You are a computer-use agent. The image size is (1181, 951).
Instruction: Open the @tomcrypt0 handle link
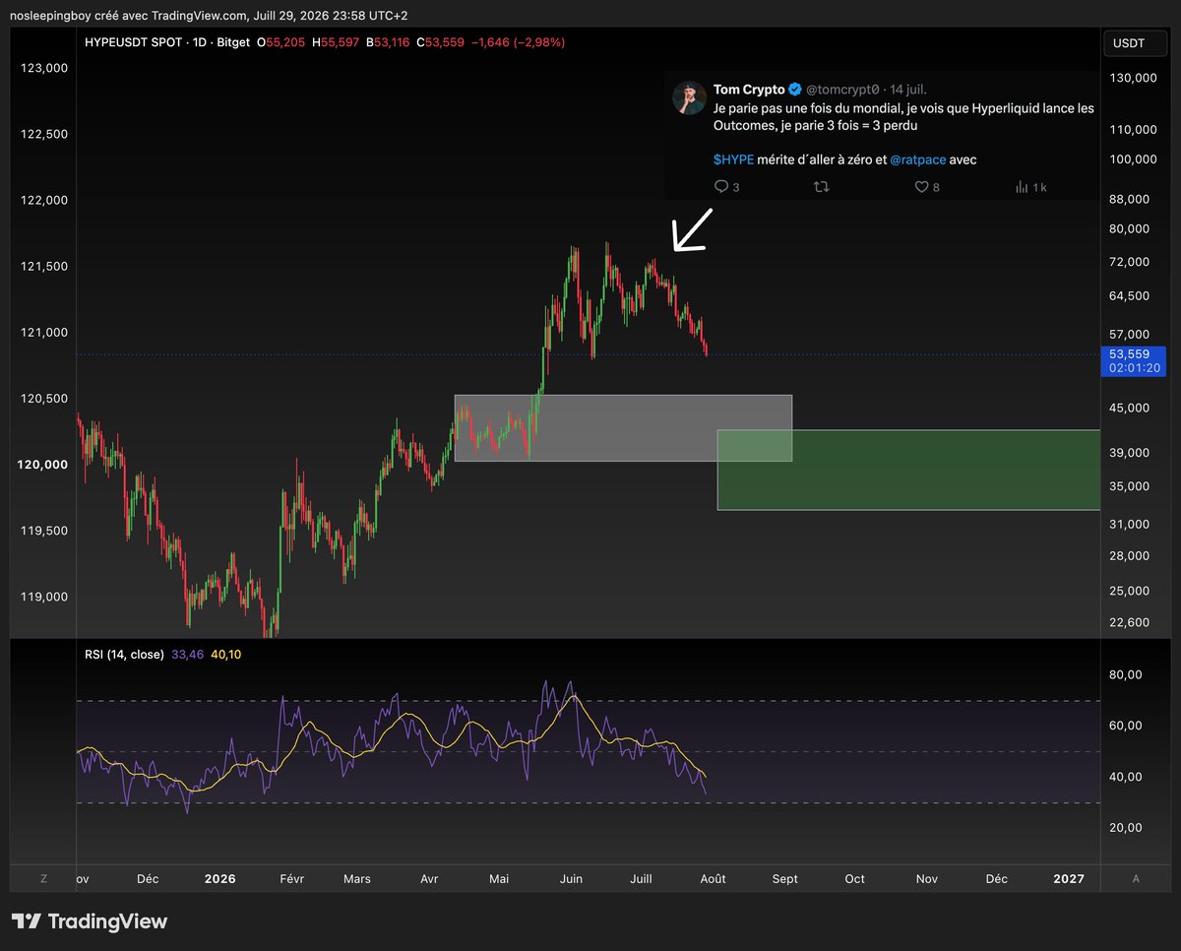(x=842, y=90)
